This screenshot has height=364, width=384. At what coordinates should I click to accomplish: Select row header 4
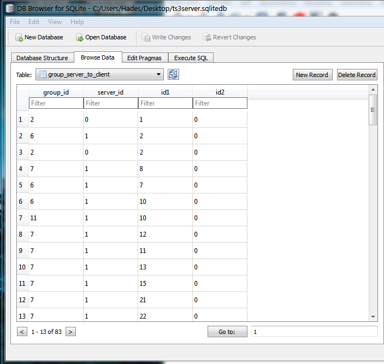click(x=23, y=169)
